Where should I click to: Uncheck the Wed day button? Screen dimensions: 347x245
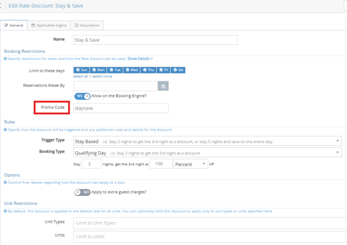[132, 70]
